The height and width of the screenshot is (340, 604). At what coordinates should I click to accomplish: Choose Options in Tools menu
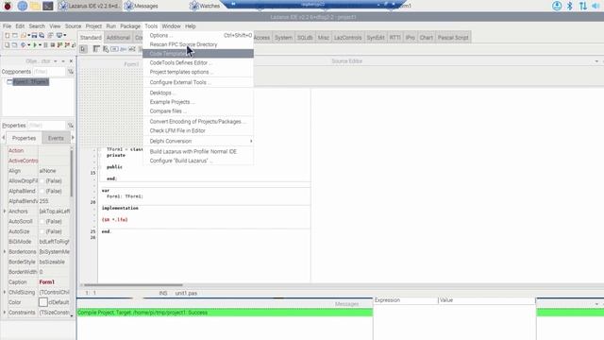[x=198, y=35]
